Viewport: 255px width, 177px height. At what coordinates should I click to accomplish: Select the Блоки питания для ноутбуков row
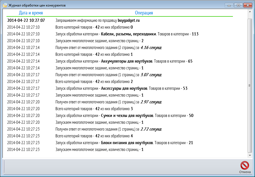(120, 143)
